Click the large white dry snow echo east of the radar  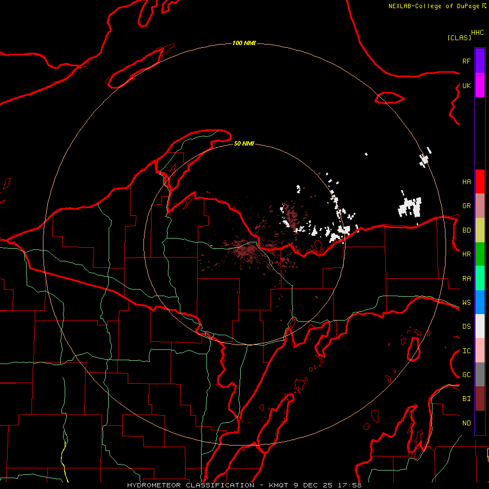(x=410, y=207)
